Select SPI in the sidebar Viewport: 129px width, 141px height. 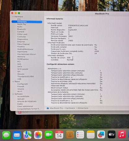tap(19, 72)
